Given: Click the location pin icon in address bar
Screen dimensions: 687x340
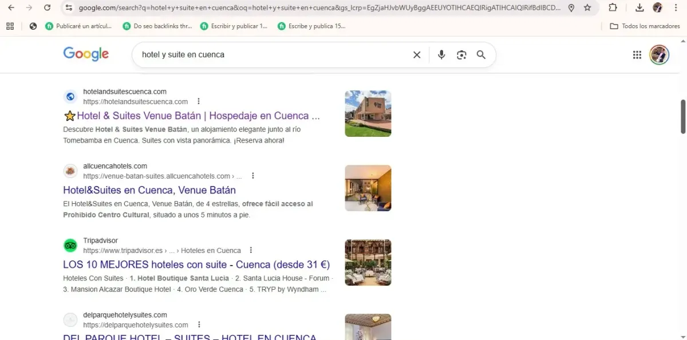Looking at the screenshot, I should pyautogui.click(x=571, y=8).
